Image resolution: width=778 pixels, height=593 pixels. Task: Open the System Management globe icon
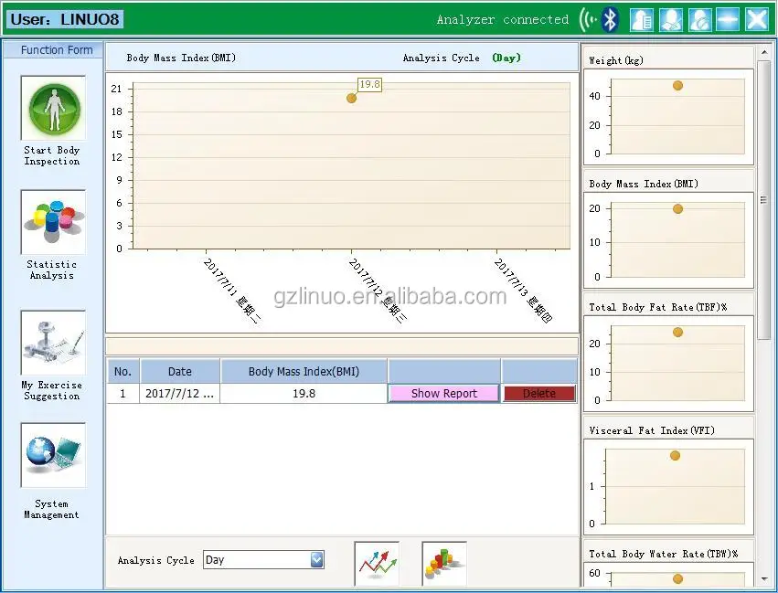pyautogui.click(x=53, y=455)
